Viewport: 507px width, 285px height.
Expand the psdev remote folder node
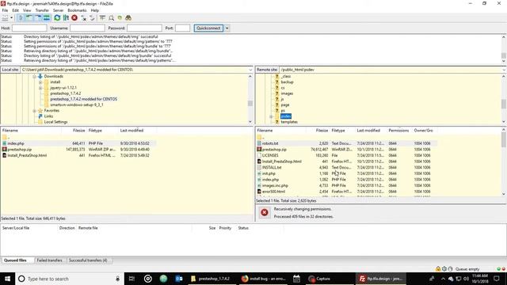[271, 116]
